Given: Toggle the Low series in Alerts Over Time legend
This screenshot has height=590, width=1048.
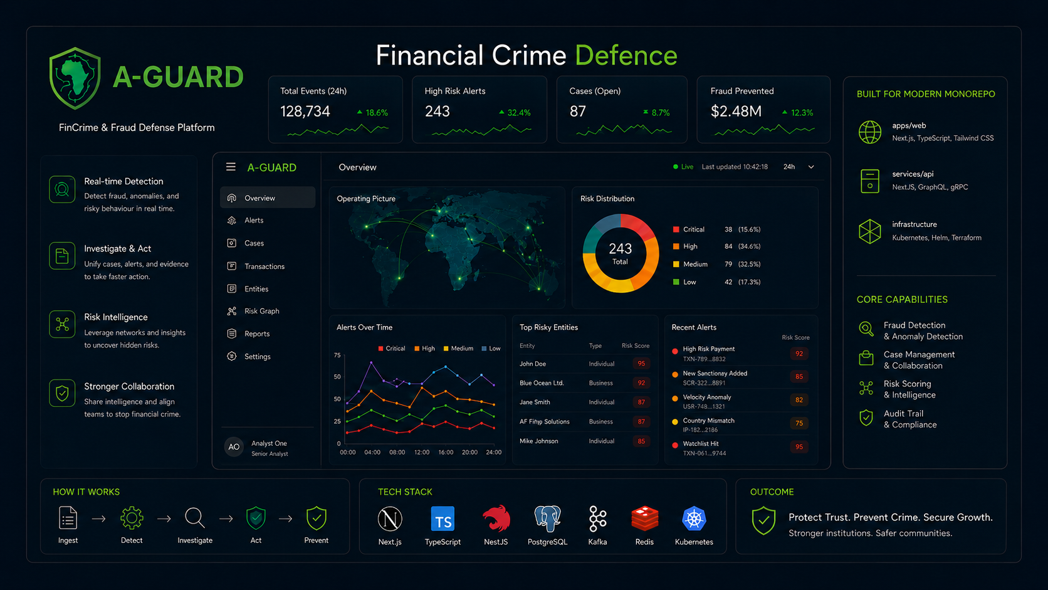Looking at the screenshot, I should [491, 349].
